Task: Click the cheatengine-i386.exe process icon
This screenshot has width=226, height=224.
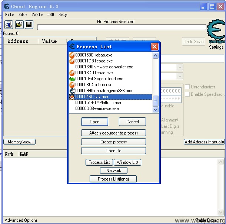Action: pyautogui.click(x=72, y=91)
